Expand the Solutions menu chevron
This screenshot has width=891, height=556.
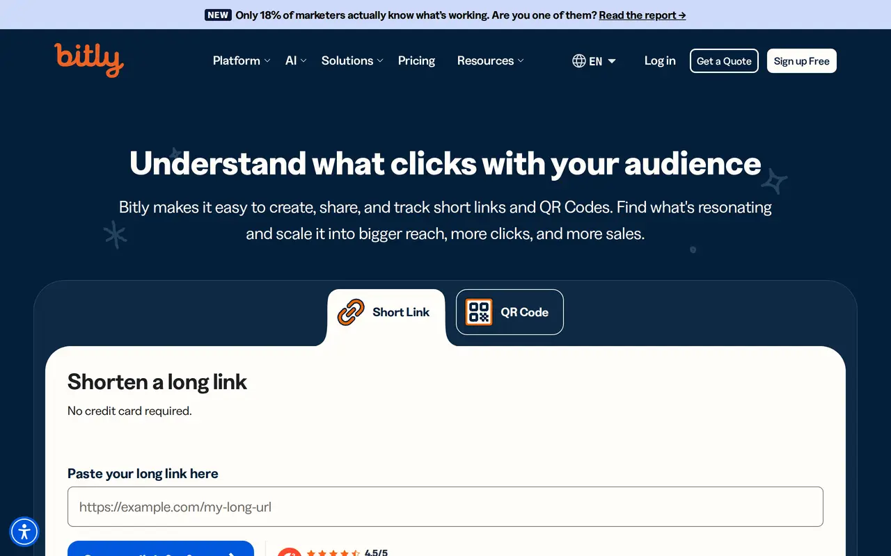point(380,61)
